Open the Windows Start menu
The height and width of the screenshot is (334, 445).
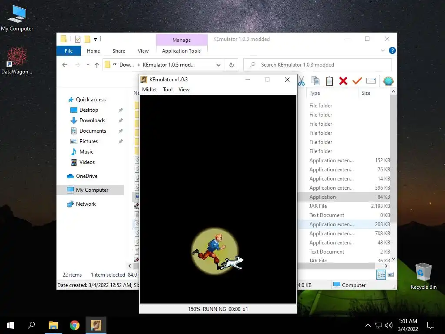[x=10, y=325]
